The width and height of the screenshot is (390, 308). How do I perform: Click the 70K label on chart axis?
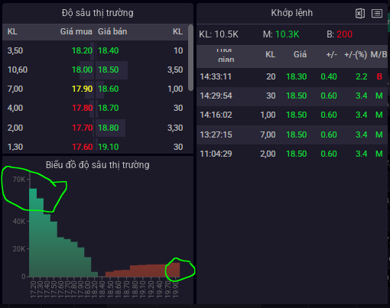pos(19,180)
